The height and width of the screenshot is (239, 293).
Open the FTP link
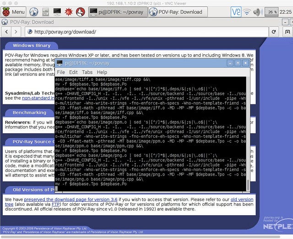55,204
